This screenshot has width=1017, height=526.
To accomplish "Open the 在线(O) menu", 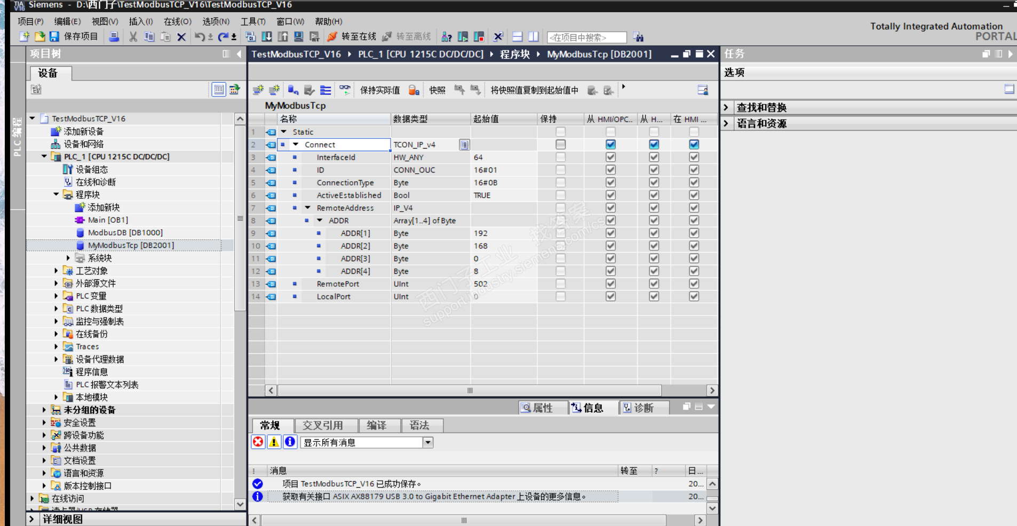I will 177,21.
